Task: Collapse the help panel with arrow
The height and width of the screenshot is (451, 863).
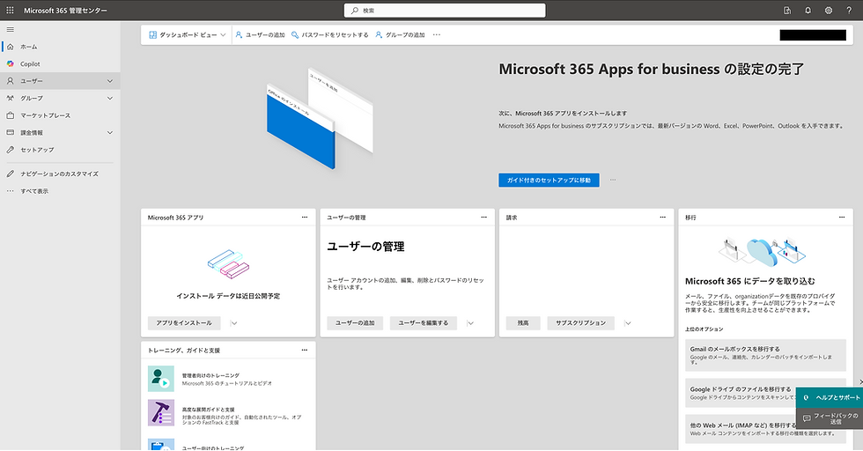Action: click(860, 382)
